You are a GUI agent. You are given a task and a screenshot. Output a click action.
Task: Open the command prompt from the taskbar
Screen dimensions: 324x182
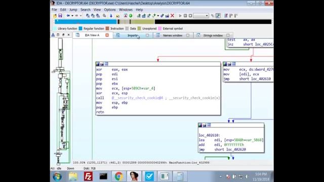click(x=103, y=176)
